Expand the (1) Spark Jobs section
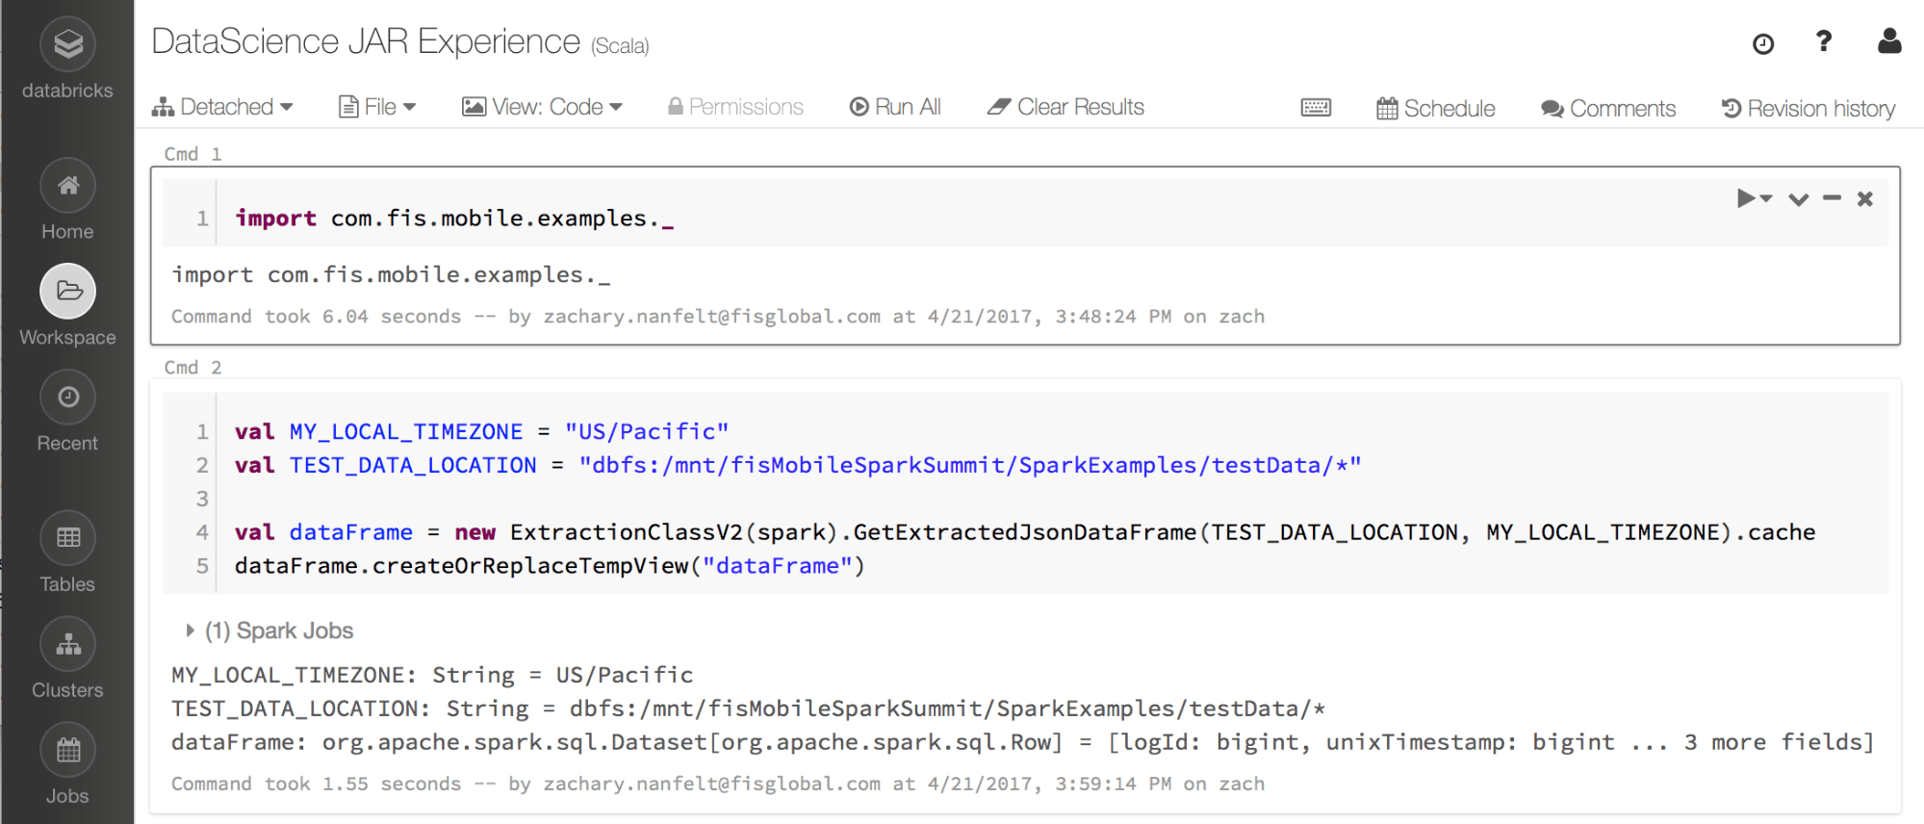 click(x=190, y=631)
